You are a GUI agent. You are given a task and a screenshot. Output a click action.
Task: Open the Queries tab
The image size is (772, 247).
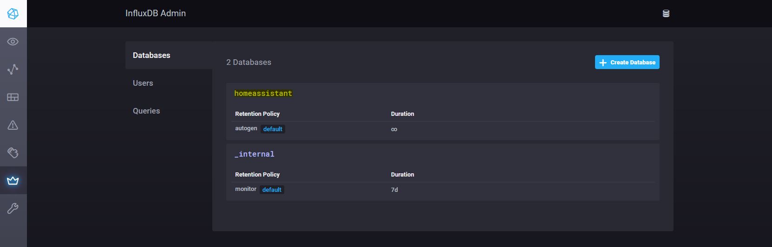146,111
